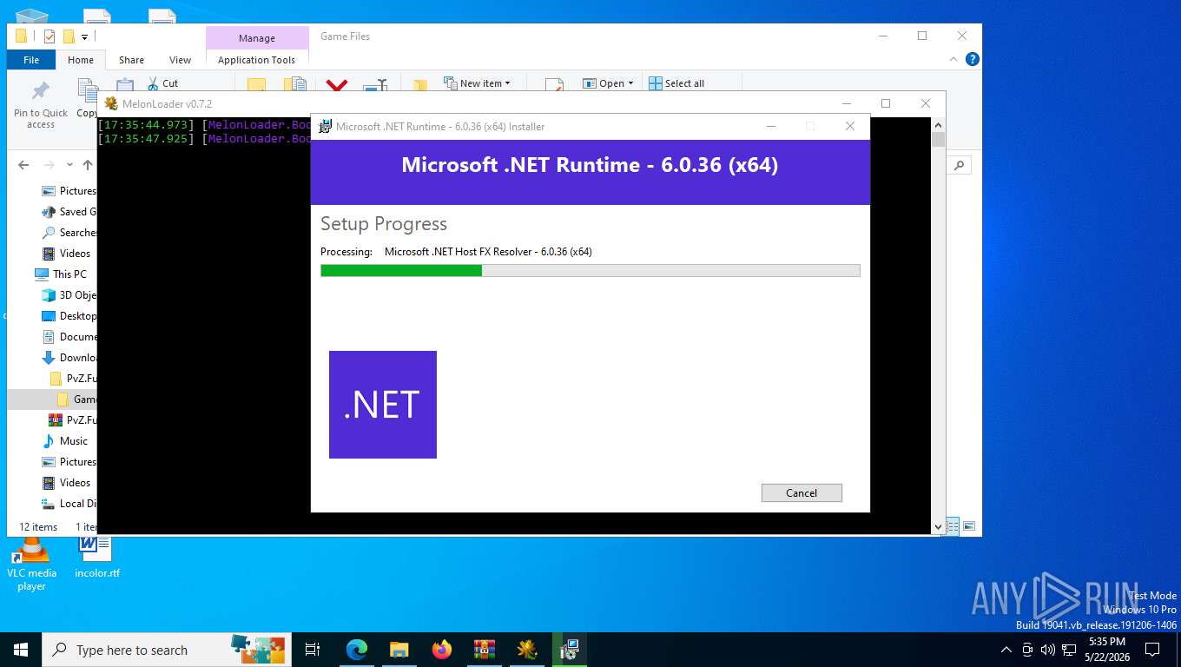Click the Explorer Up arrow
The height and width of the screenshot is (667, 1181).
tap(88, 165)
